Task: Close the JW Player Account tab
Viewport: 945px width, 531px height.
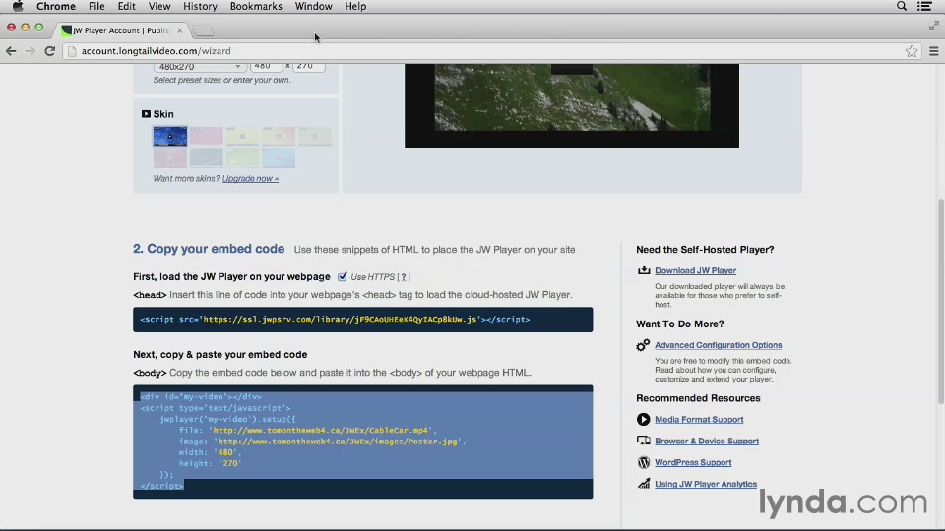Action: [179, 30]
